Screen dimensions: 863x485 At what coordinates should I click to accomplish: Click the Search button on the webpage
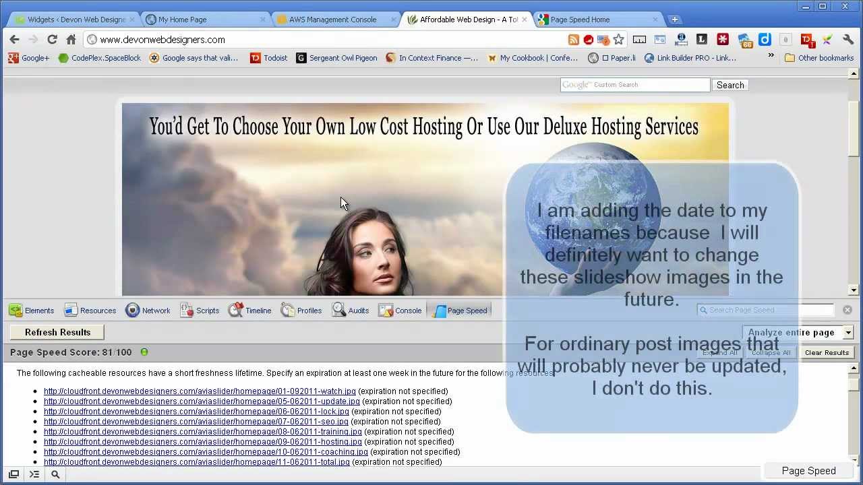730,85
